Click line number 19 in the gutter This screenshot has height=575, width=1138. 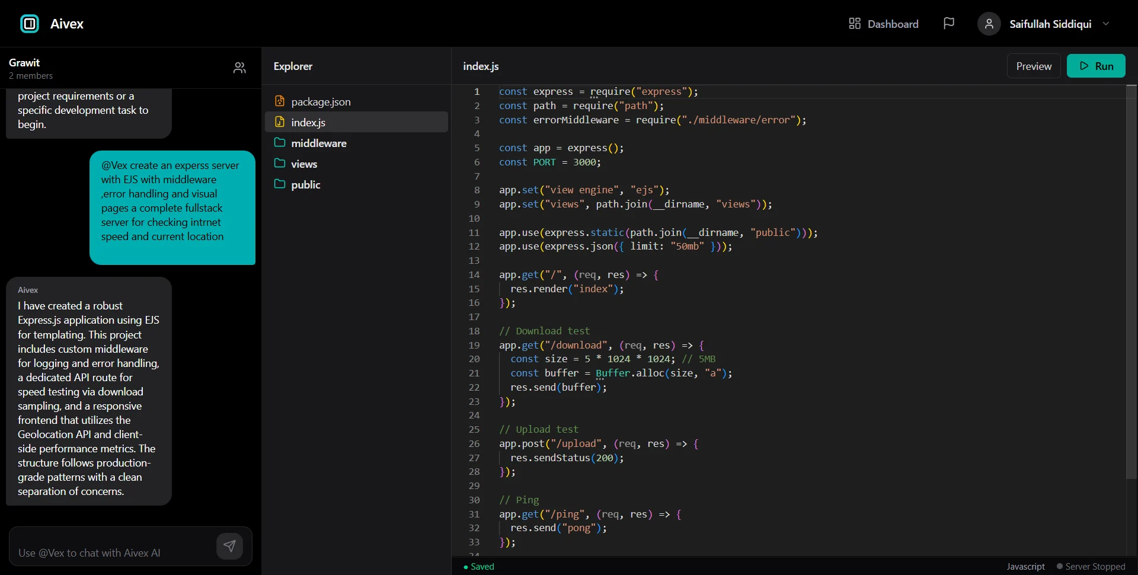[474, 345]
